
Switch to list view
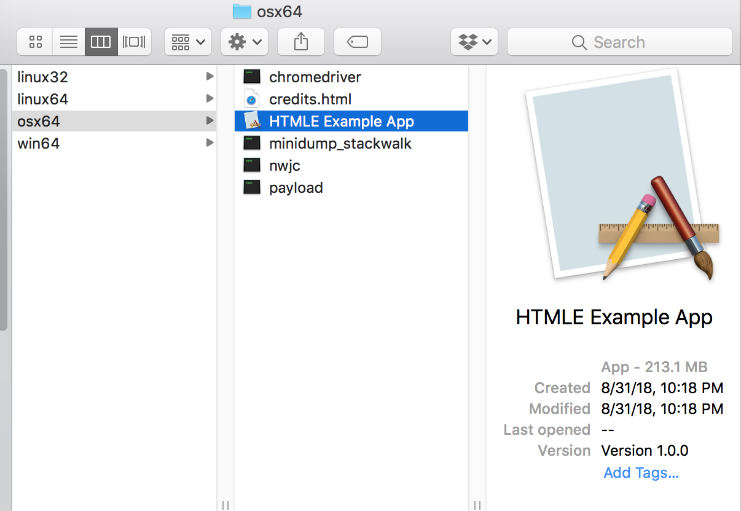(x=69, y=42)
